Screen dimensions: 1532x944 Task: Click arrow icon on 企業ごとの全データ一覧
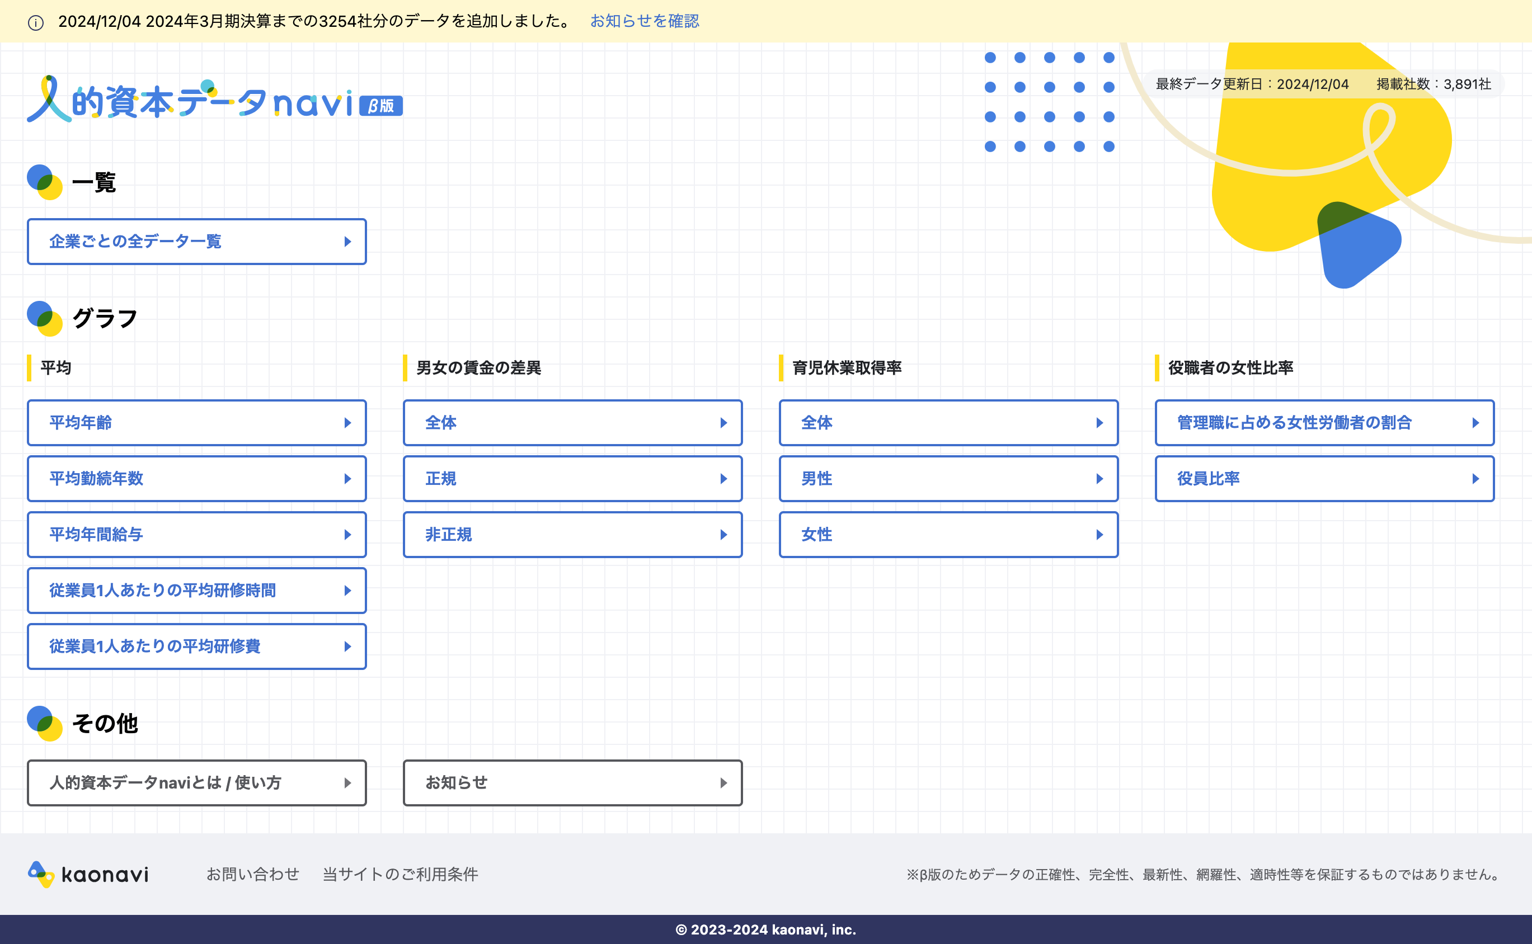tap(348, 242)
